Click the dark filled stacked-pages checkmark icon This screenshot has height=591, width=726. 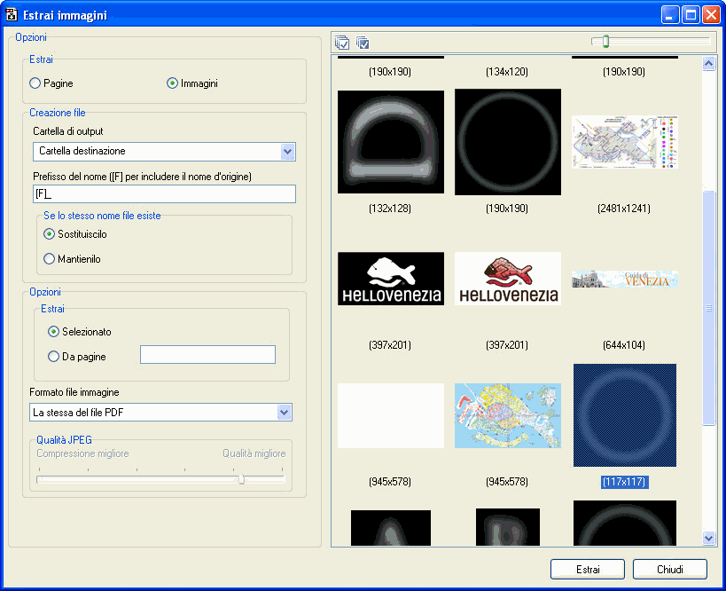tap(363, 43)
